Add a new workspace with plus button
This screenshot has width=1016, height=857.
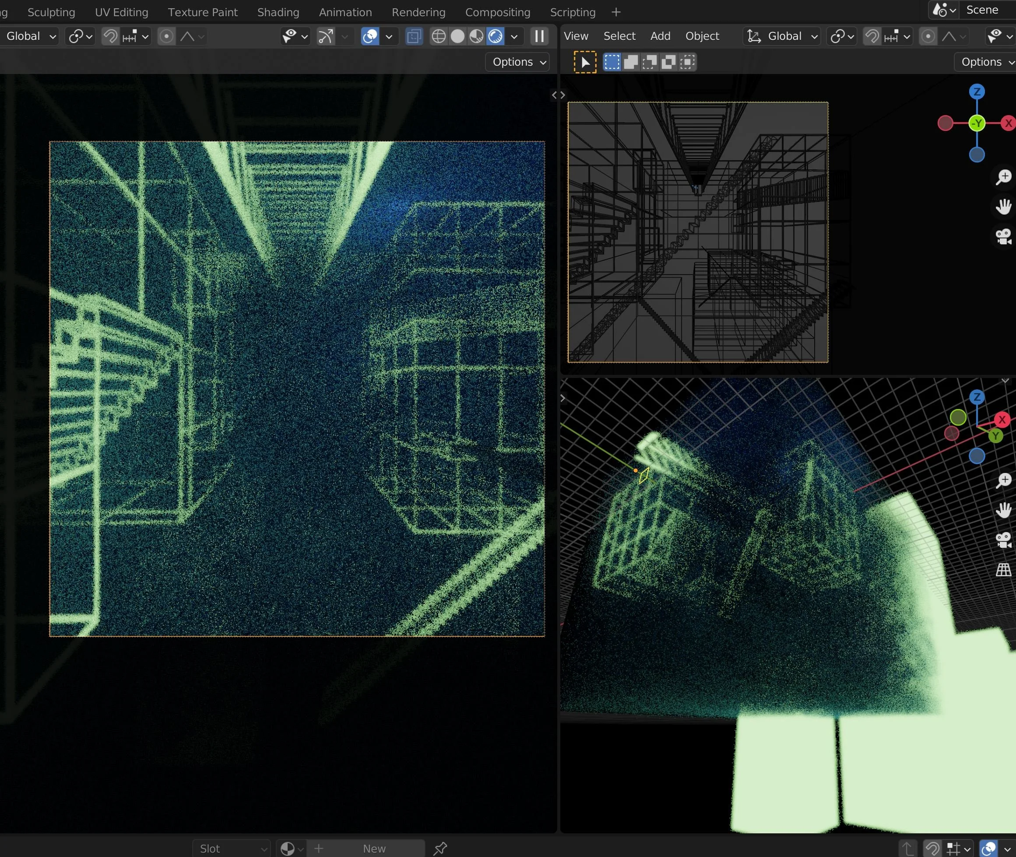pyautogui.click(x=616, y=12)
